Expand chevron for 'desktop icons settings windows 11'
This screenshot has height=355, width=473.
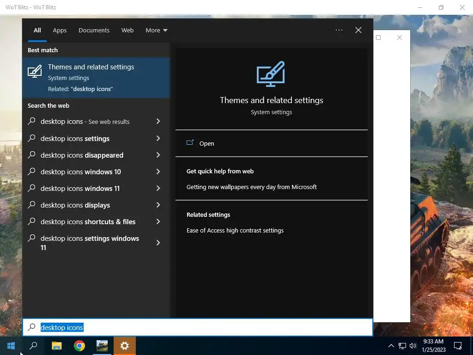click(x=158, y=243)
